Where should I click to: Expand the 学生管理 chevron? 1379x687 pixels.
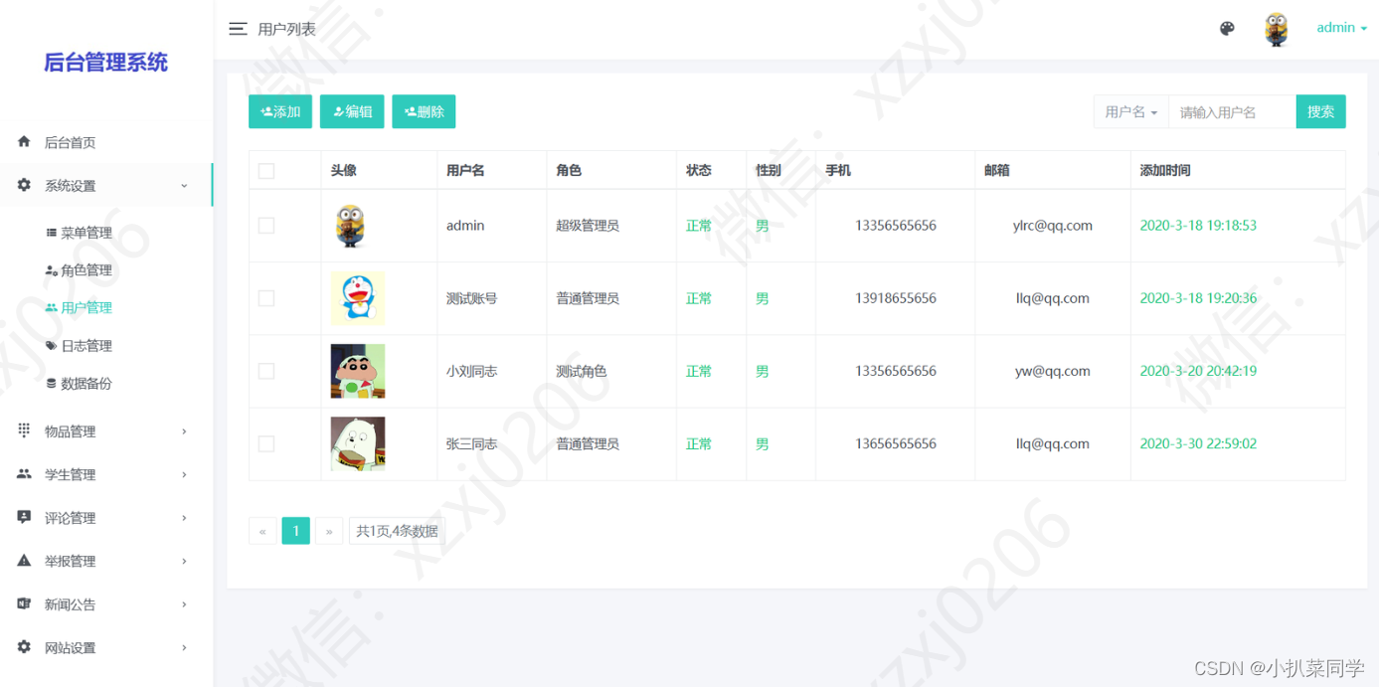[x=184, y=475]
